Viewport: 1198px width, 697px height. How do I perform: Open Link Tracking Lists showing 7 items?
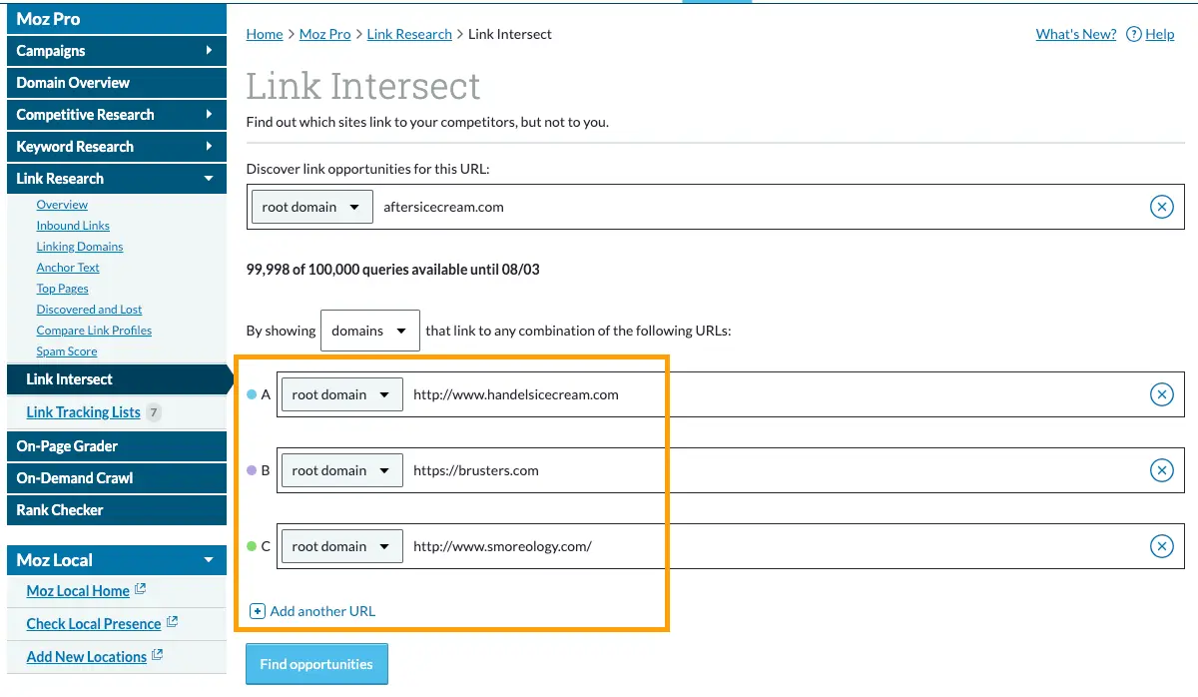[83, 411]
